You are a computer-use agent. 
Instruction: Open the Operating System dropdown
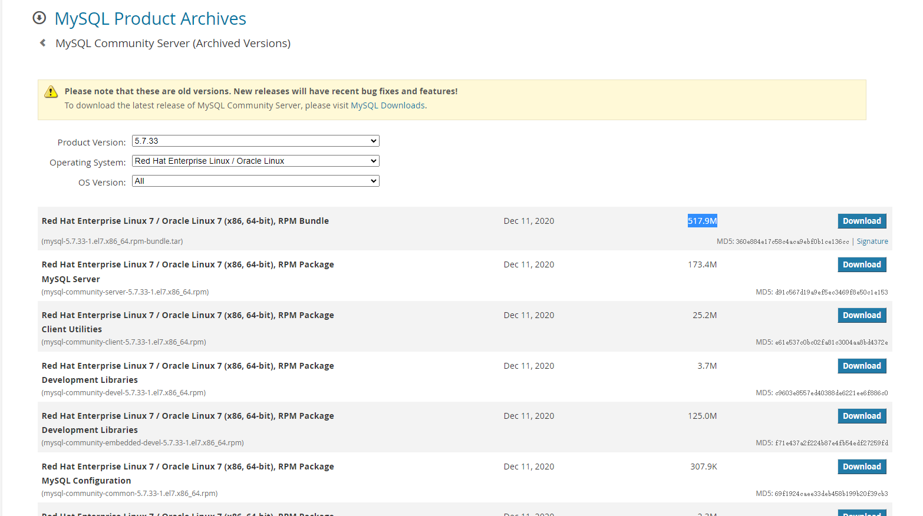click(255, 161)
